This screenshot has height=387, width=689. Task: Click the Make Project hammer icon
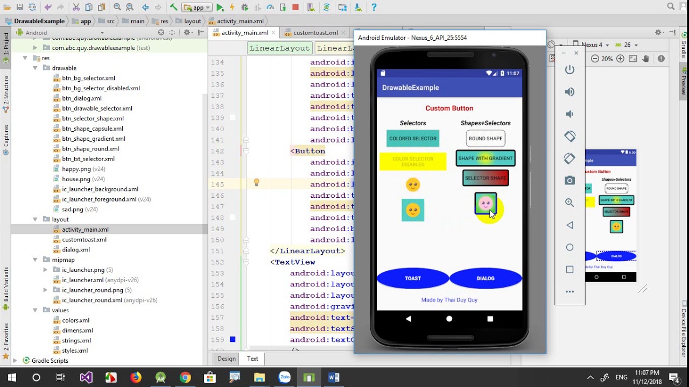click(x=173, y=8)
